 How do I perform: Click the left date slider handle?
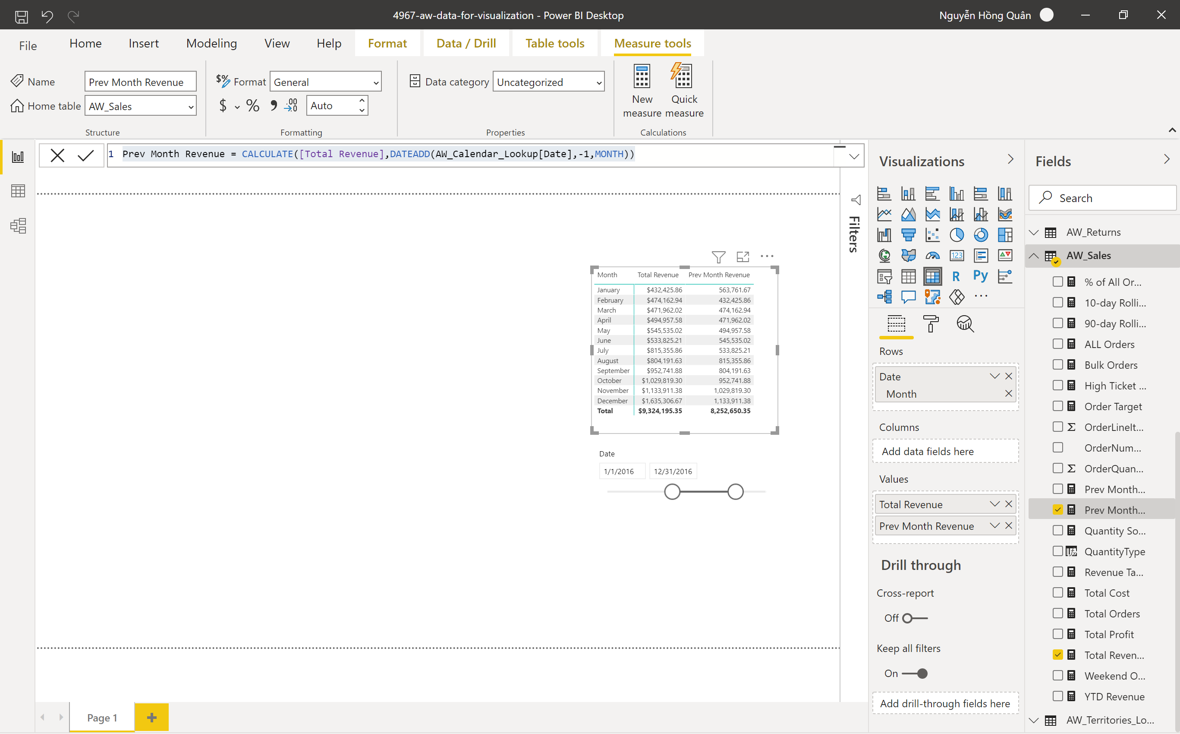coord(672,492)
